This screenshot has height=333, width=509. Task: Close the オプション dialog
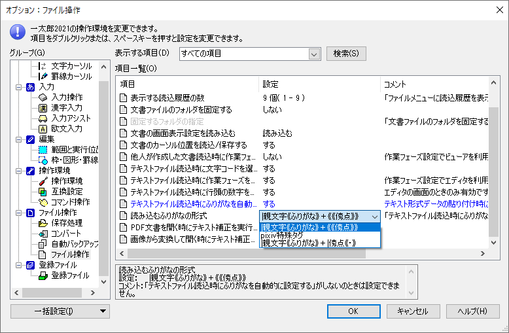tap(500, 10)
